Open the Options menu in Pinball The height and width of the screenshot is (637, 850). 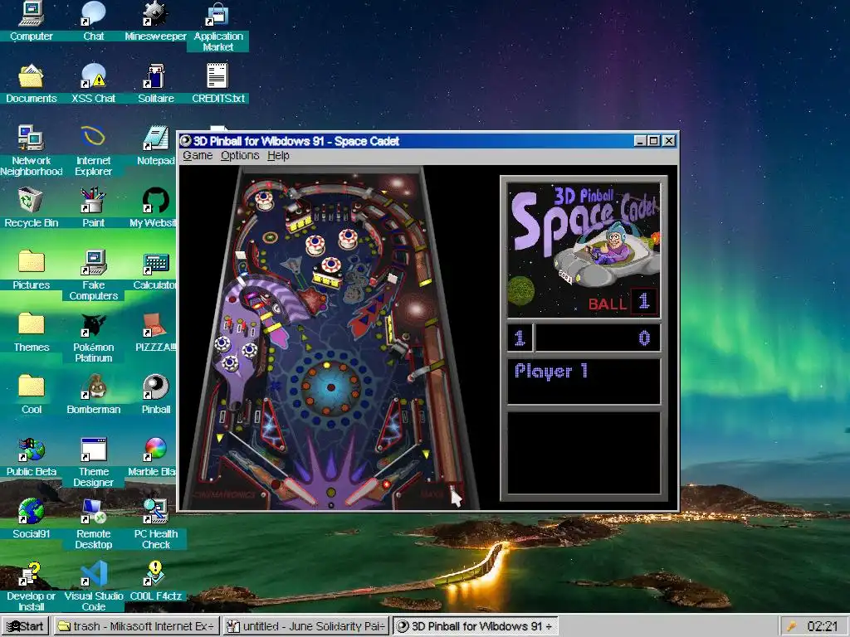pyautogui.click(x=240, y=155)
